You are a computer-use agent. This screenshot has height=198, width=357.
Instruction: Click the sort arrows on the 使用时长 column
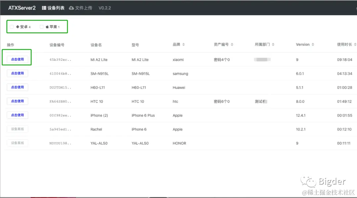pos(354,44)
